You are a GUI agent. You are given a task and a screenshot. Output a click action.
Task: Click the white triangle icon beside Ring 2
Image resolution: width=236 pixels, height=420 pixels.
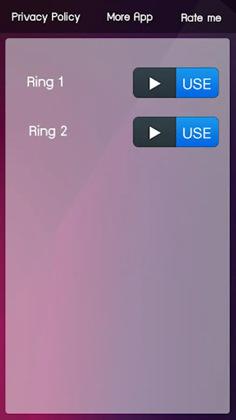155,133
